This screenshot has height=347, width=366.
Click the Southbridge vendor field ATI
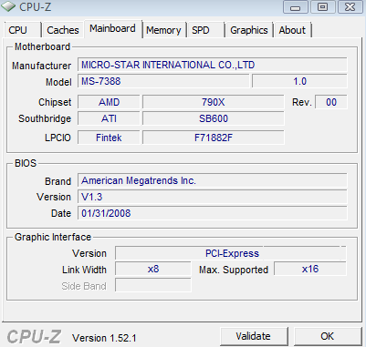[109, 118]
